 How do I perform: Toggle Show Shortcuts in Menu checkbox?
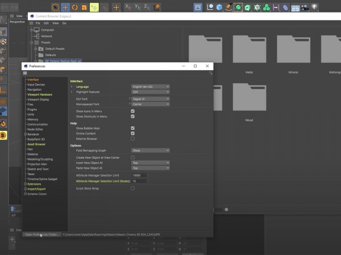(132, 116)
